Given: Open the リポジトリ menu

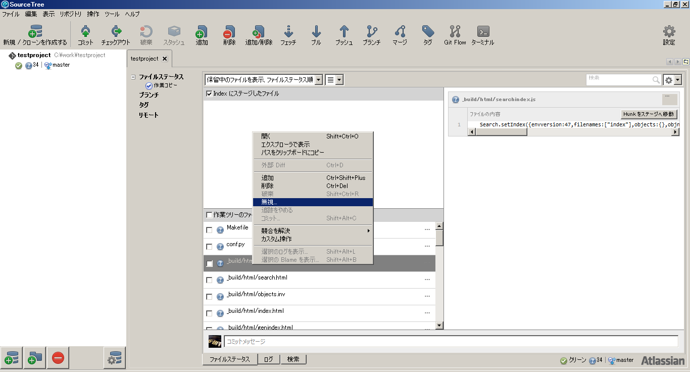Looking at the screenshot, I should click(71, 14).
